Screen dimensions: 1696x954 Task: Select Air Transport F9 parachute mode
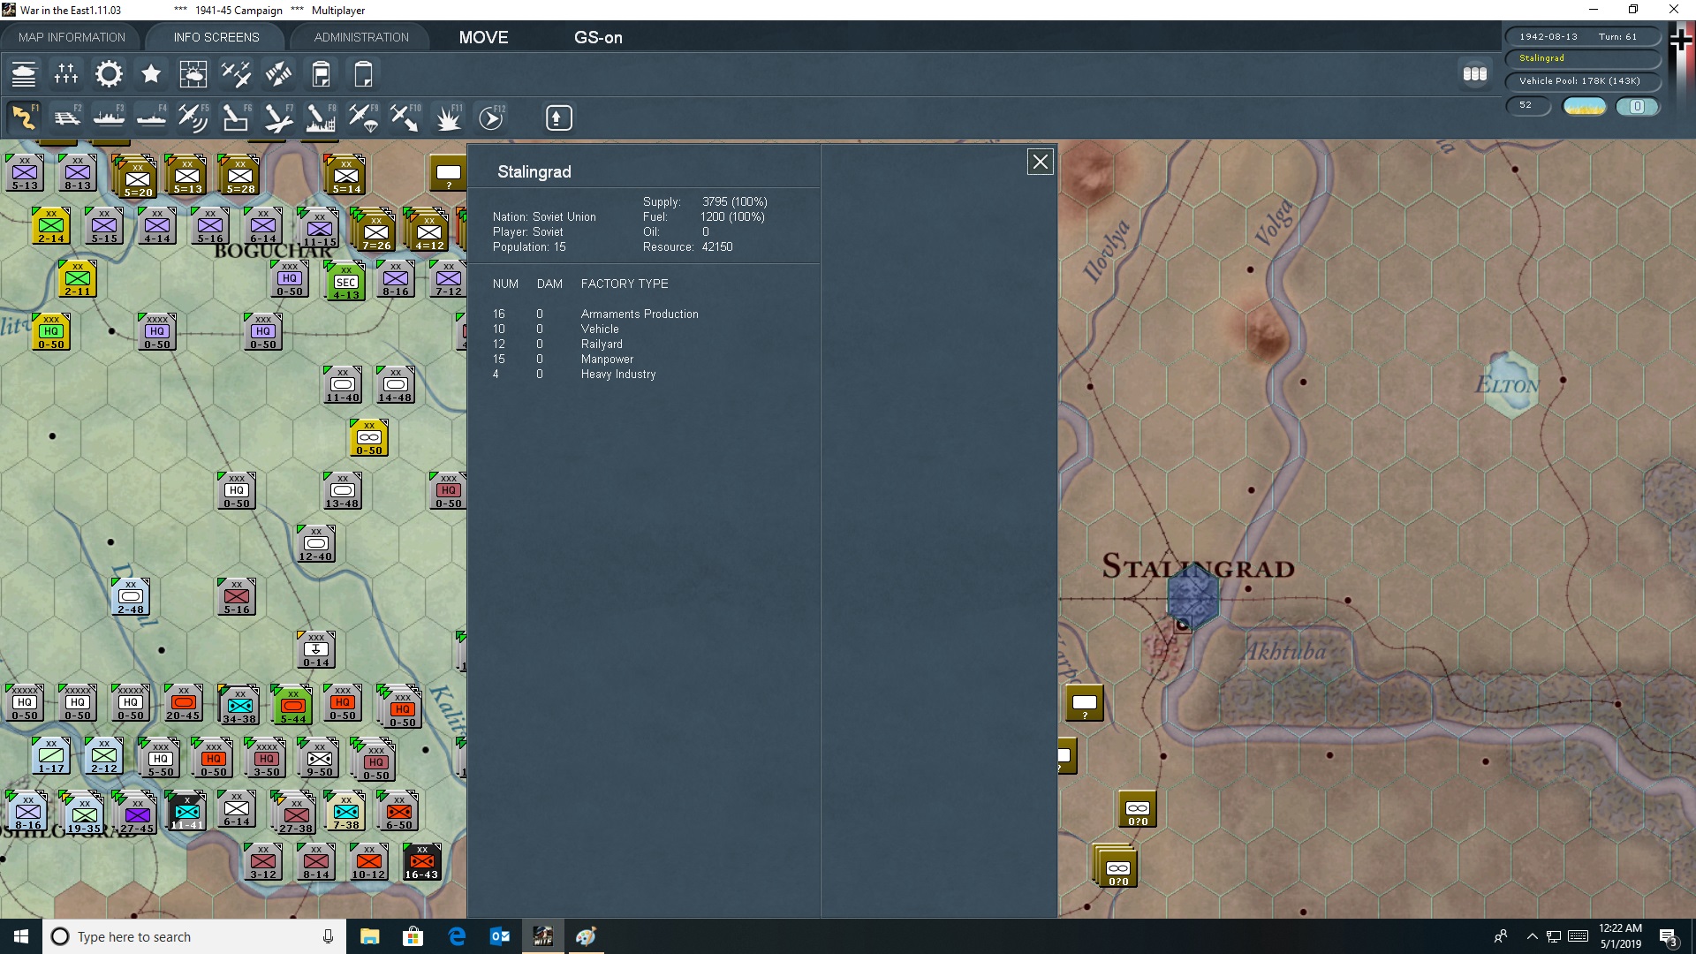tap(363, 117)
